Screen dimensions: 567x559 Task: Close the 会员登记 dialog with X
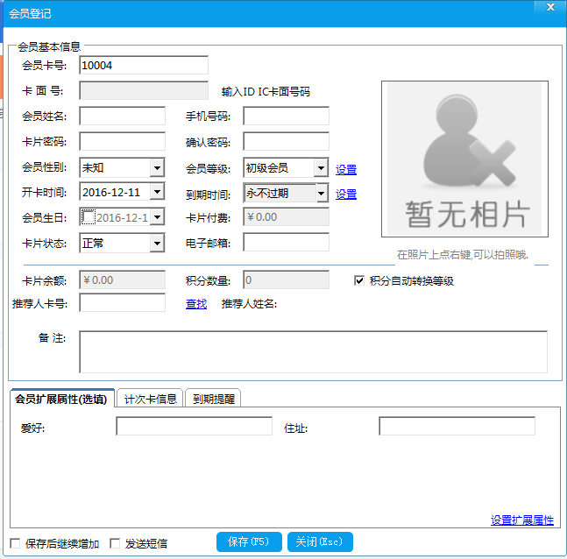(550, 7)
